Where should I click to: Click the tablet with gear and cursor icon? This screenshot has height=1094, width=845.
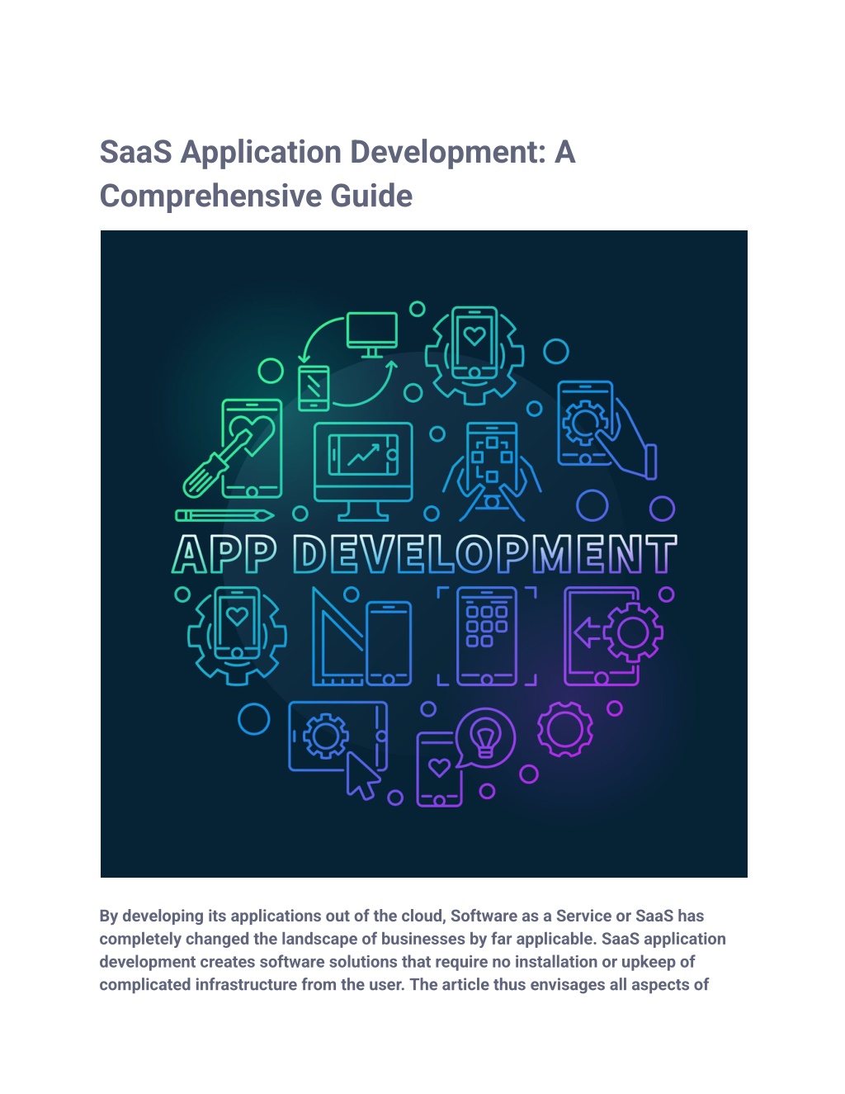338,751
